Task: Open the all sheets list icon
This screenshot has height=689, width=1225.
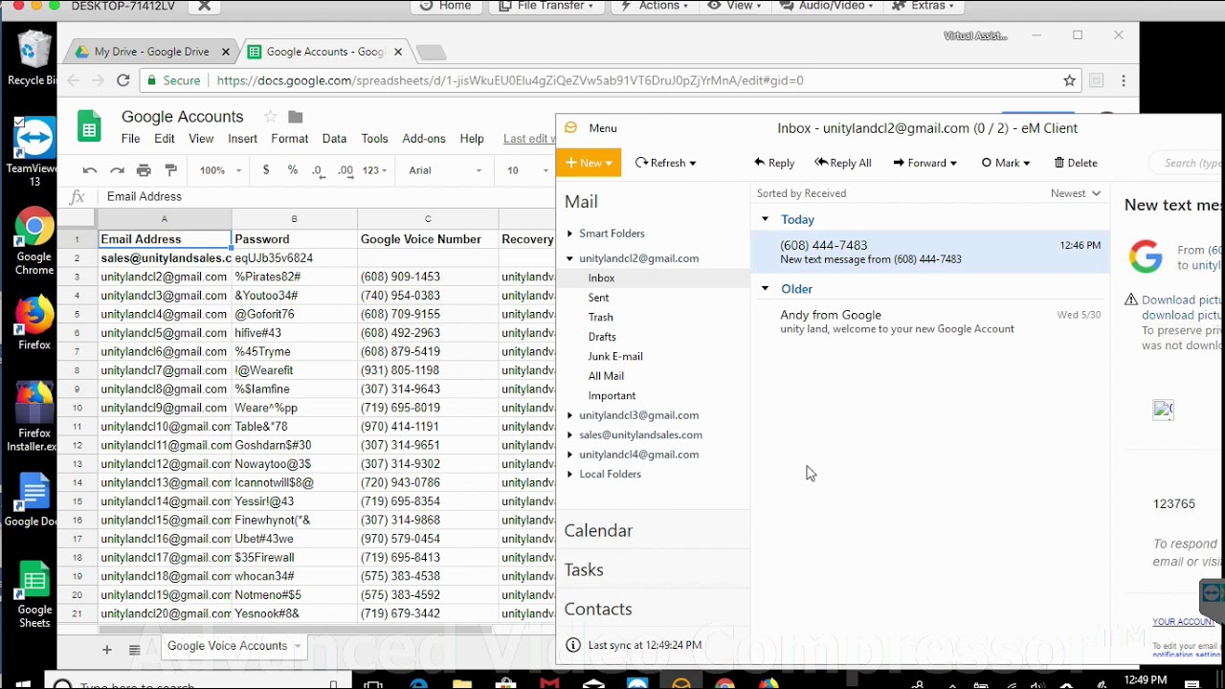Action: tap(135, 650)
